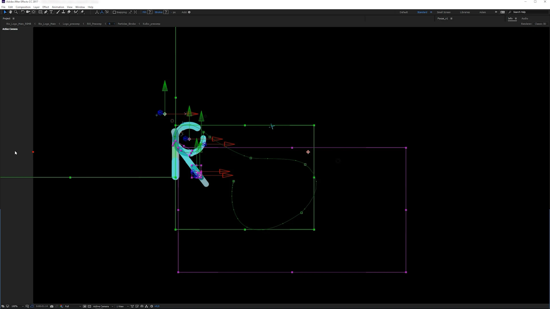Toggle transparency grid in viewer

(89, 306)
